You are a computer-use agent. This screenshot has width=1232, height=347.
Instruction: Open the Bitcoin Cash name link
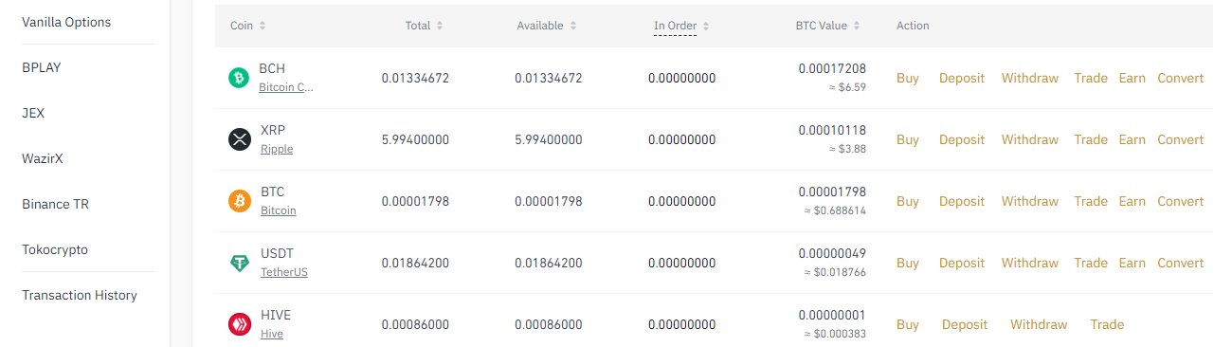285,87
